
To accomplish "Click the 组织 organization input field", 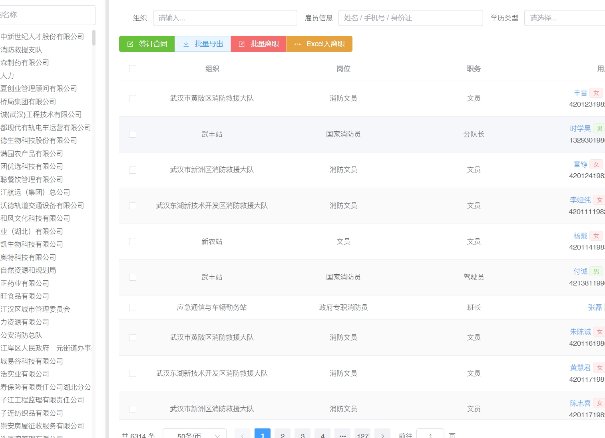I will [225, 18].
